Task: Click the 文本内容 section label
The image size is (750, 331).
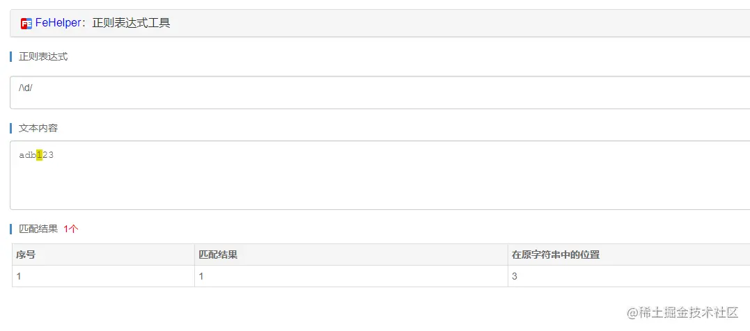Action: pyautogui.click(x=38, y=128)
